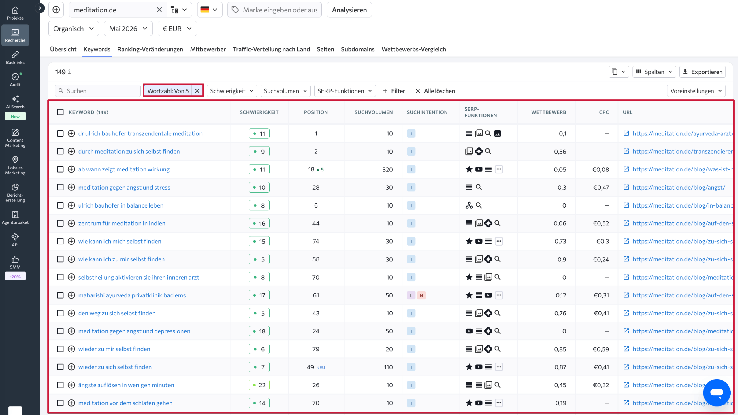The image size is (738, 415).
Task: Switch to the Ranking-Veränderungen tab
Action: pyautogui.click(x=150, y=49)
